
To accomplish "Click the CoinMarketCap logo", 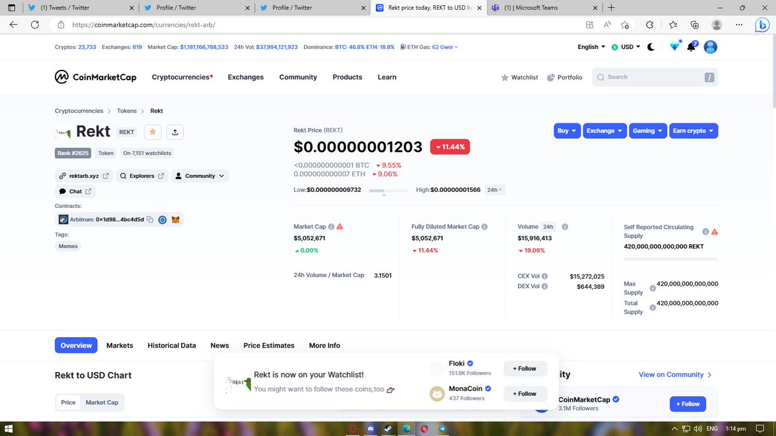I will click(95, 77).
